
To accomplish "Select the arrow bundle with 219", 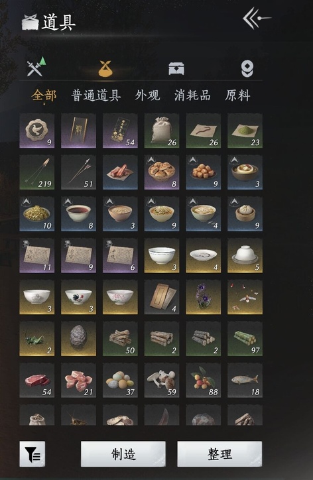I will tap(37, 172).
